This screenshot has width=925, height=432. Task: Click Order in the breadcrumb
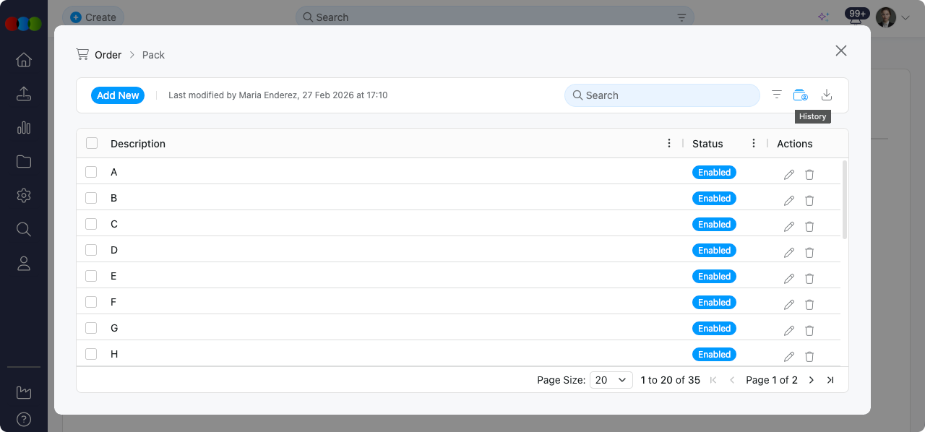click(108, 55)
